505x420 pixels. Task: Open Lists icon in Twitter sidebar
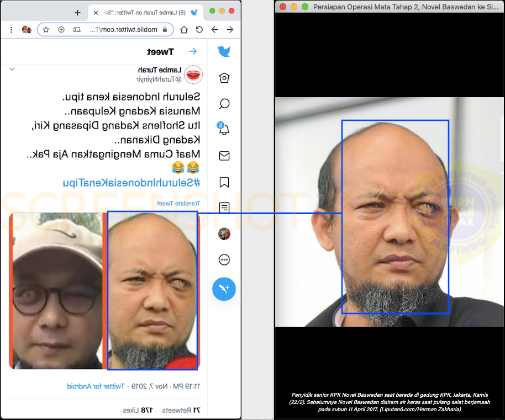[224, 208]
